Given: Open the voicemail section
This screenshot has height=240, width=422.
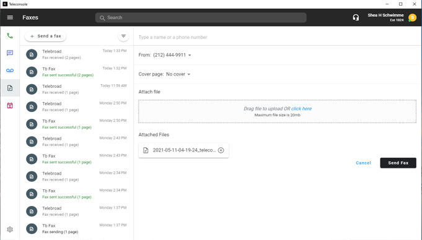Looking at the screenshot, I should (x=10, y=71).
